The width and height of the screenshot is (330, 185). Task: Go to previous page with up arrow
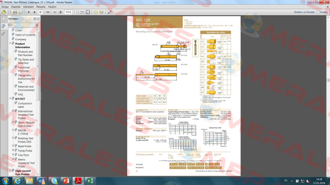coord(29,12)
